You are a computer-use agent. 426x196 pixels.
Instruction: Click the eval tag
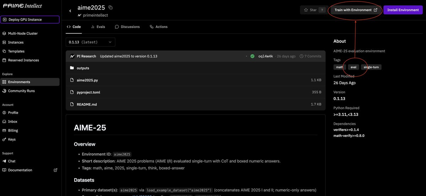coord(353,67)
